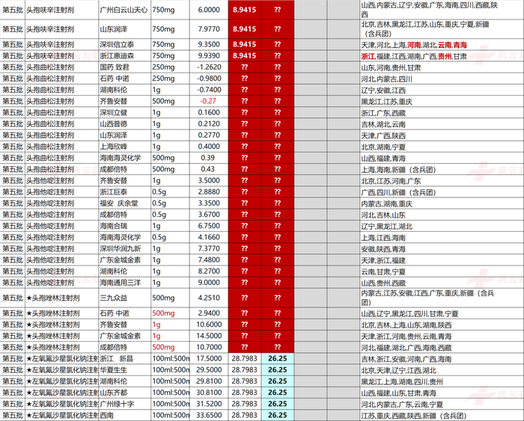This screenshot has height=421, width=524.
Task: Select the 33.6500 price cell
Action: [209, 415]
